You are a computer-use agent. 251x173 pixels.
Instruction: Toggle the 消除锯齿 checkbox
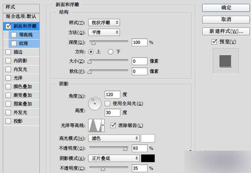click(x=113, y=125)
